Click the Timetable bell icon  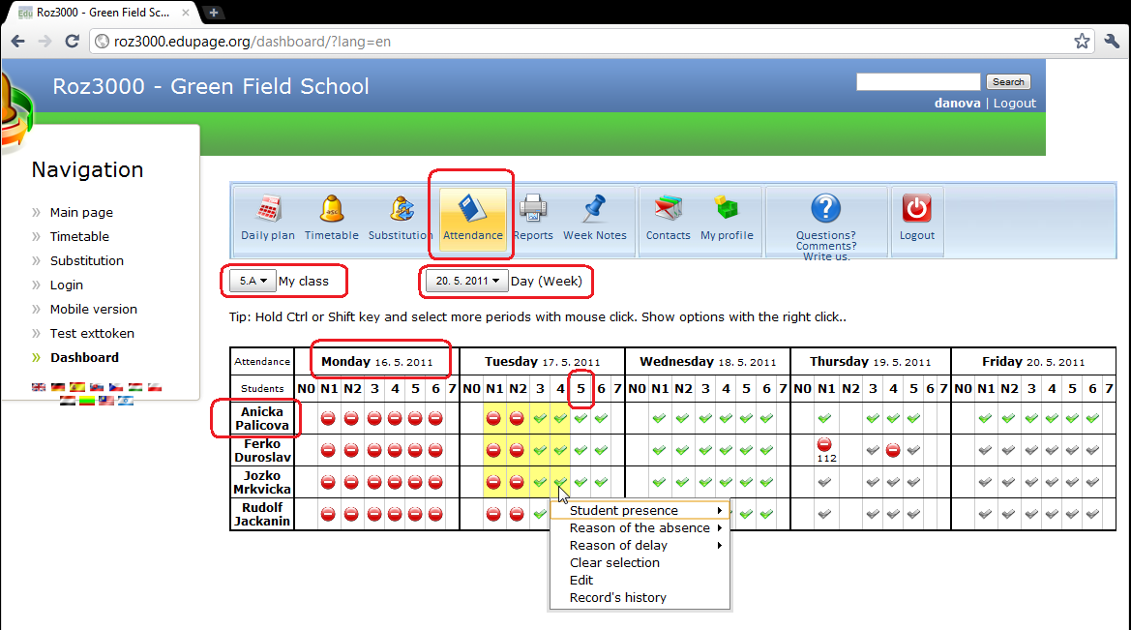coord(332,210)
